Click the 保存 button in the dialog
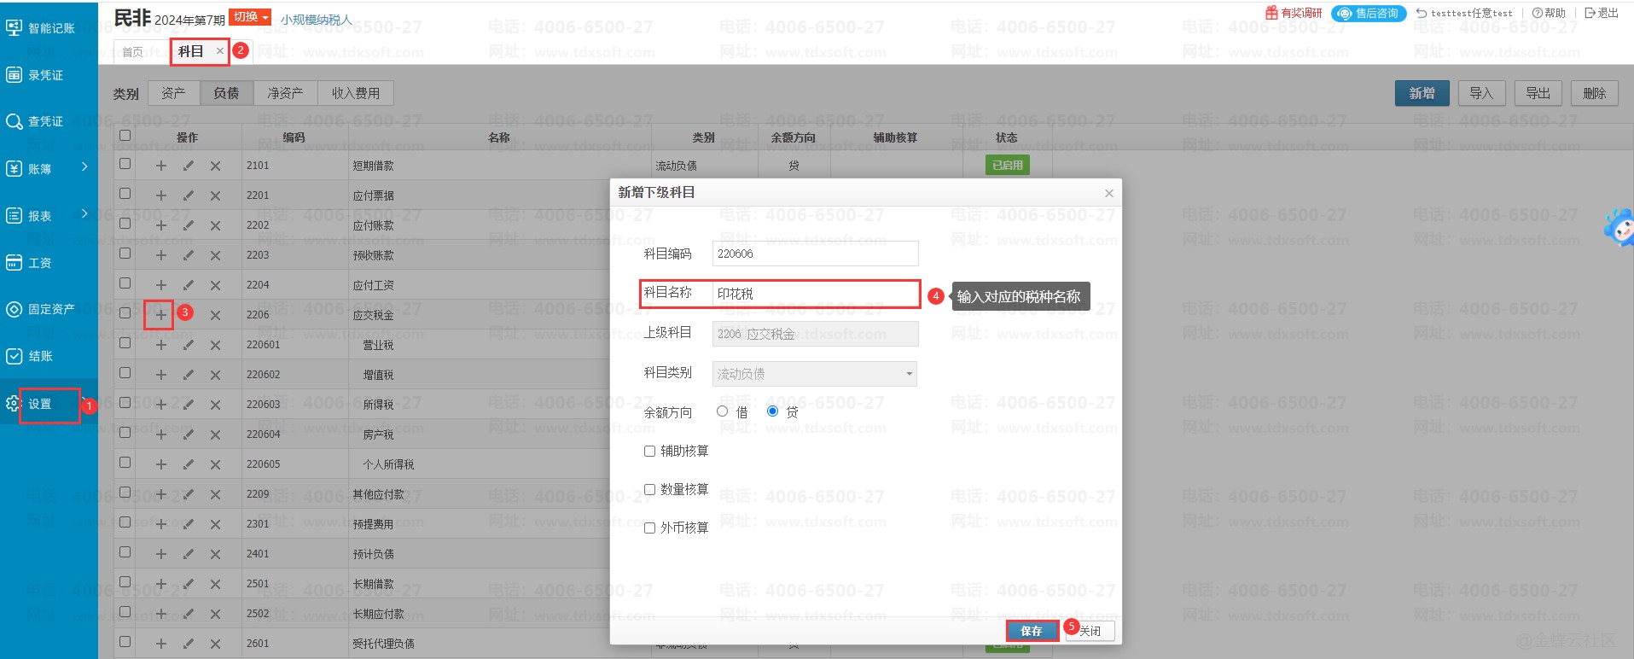The height and width of the screenshot is (659, 1634). tap(1032, 631)
